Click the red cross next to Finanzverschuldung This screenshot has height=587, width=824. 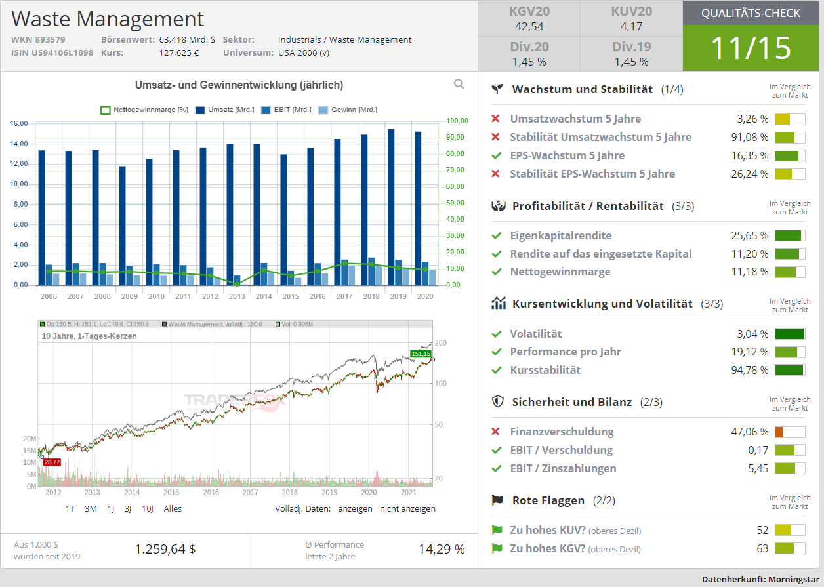tap(496, 432)
